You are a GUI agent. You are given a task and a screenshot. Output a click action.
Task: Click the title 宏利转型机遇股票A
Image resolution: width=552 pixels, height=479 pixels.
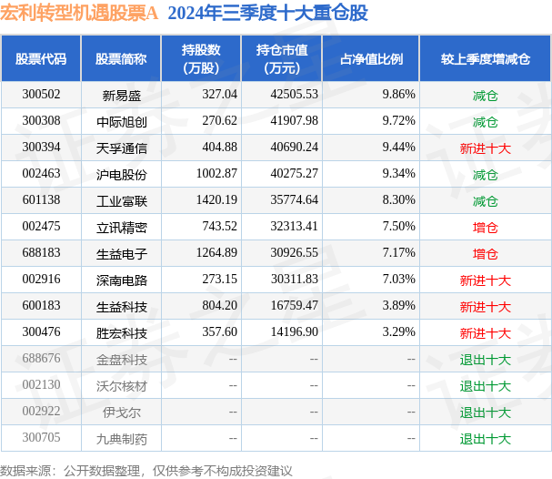point(79,14)
